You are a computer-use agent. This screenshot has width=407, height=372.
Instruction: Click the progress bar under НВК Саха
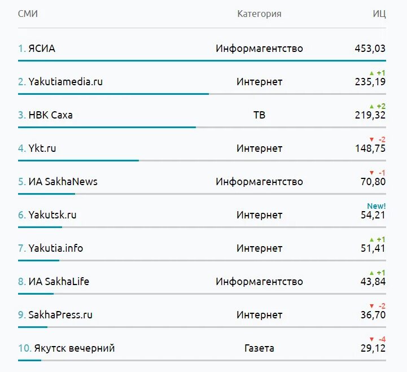pos(107,127)
